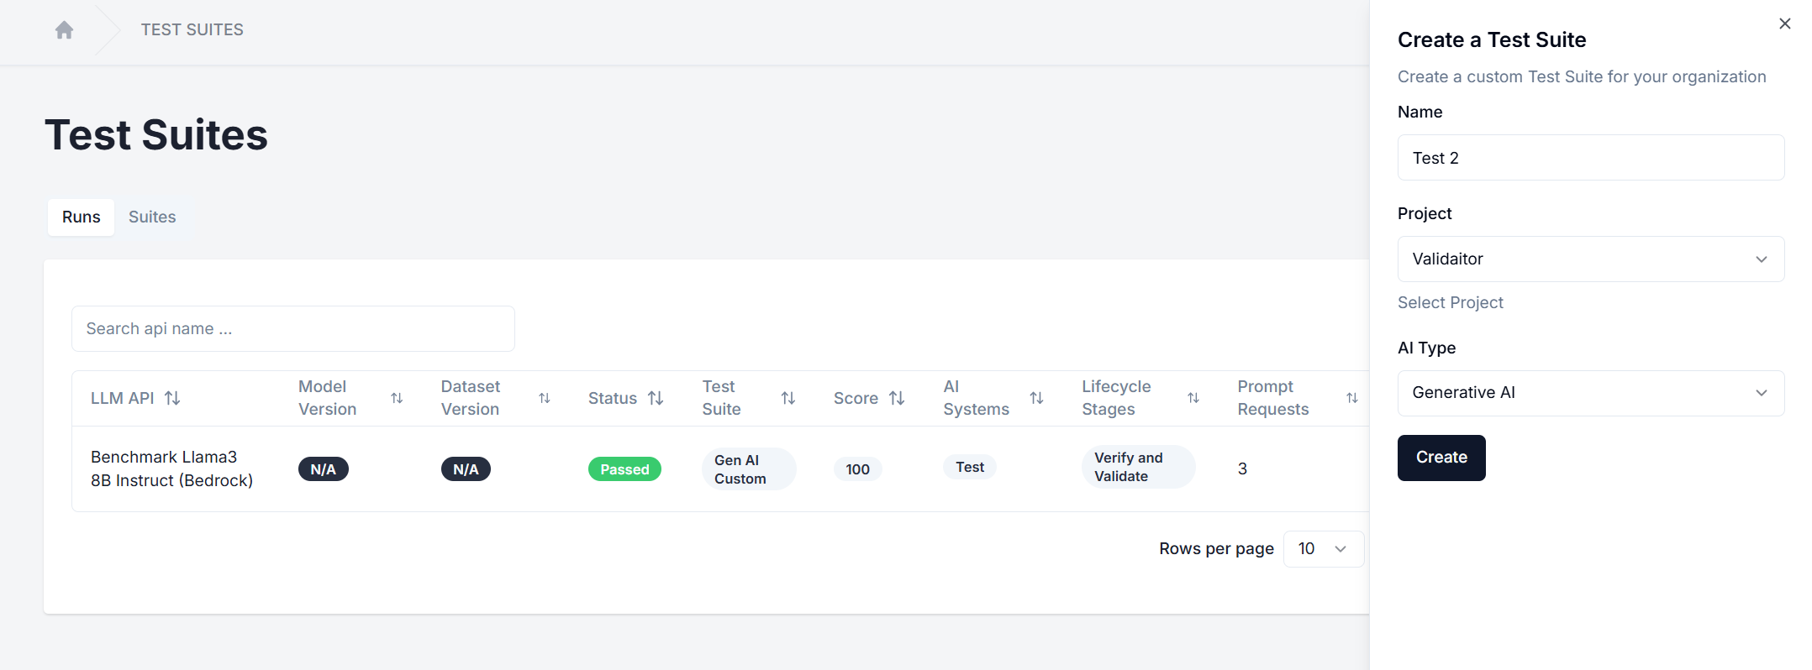Open the AI Type dropdown

[1589, 392]
